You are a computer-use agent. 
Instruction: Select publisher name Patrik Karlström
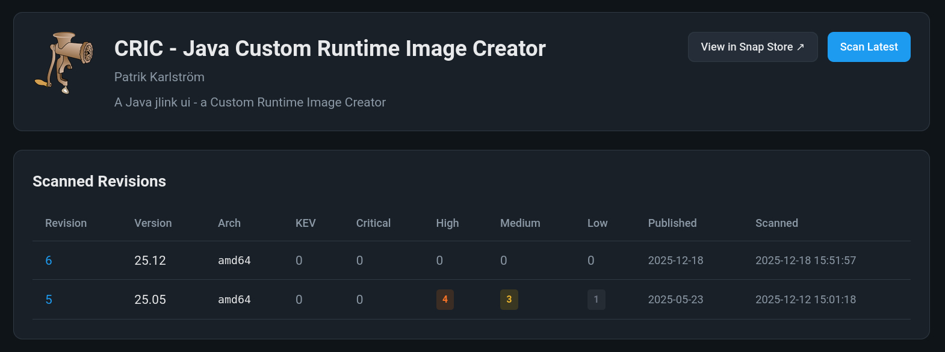click(160, 77)
